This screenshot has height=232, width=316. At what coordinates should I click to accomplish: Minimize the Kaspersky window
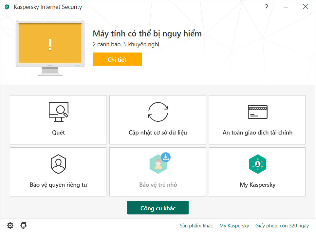tap(286, 7)
